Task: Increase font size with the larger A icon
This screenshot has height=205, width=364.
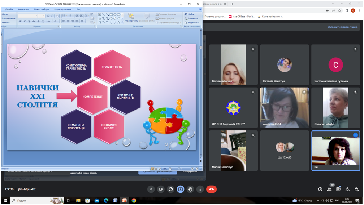Action: click(48, 16)
